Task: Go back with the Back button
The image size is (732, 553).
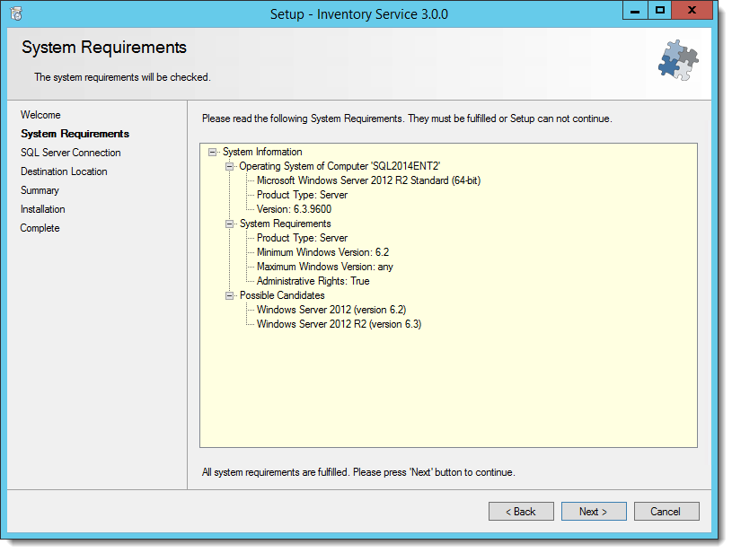Action: click(521, 512)
